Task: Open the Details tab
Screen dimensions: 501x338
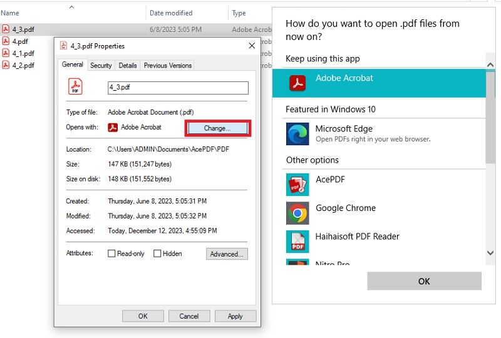Action: pos(128,66)
